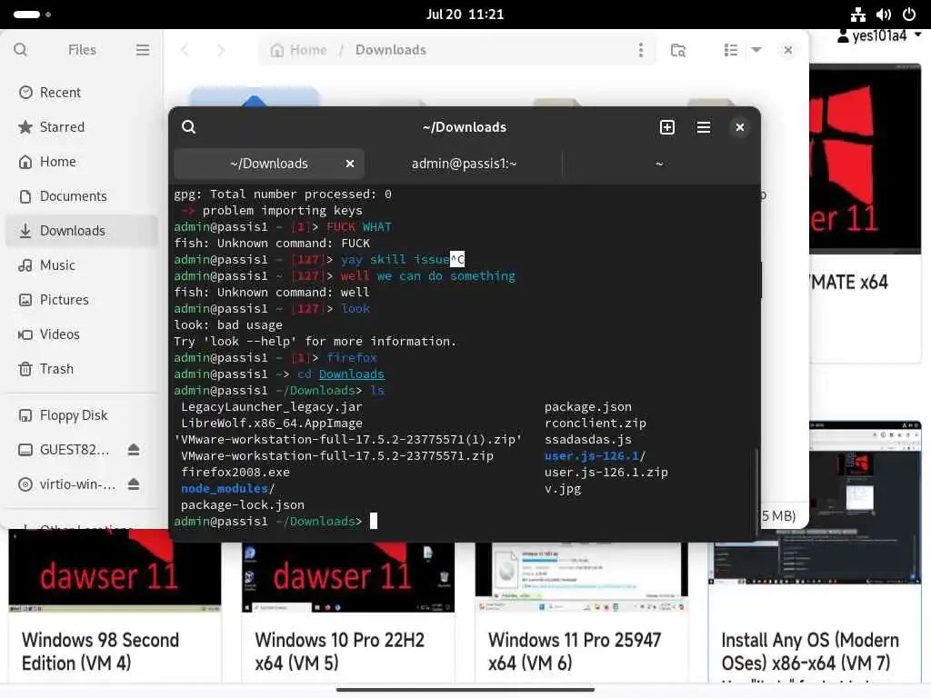Open the terminal search icon
This screenshot has width=931, height=698.
tap(189, 127)
